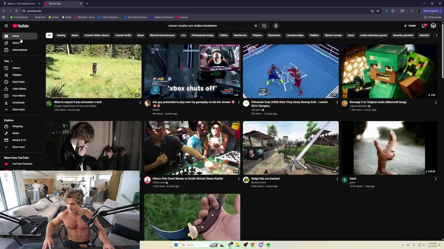Open the Twitter Com bookmark
This screenshot has height=249, width=444.
click(38, 17)
